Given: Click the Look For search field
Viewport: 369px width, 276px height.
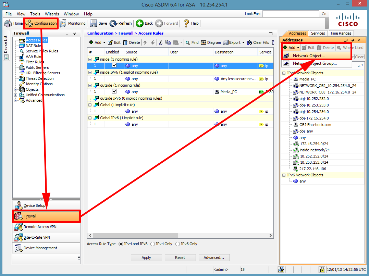Looking at the screenshot, I should 291,14.
